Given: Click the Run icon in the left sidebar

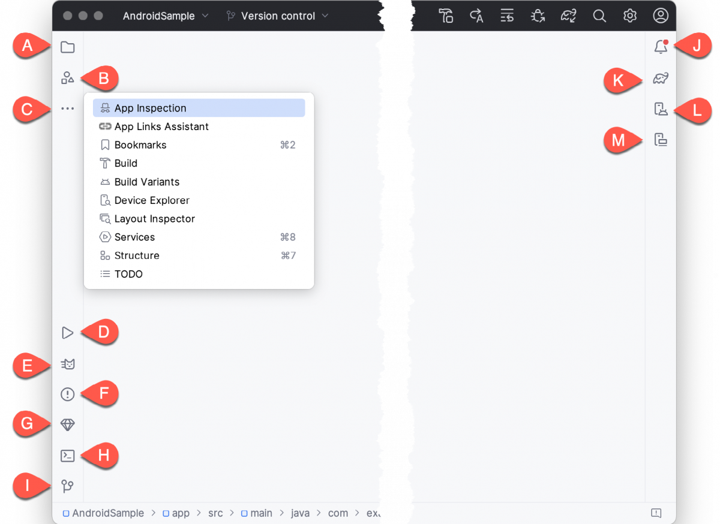Looking at the screenshot, I should tap(67, 333).
